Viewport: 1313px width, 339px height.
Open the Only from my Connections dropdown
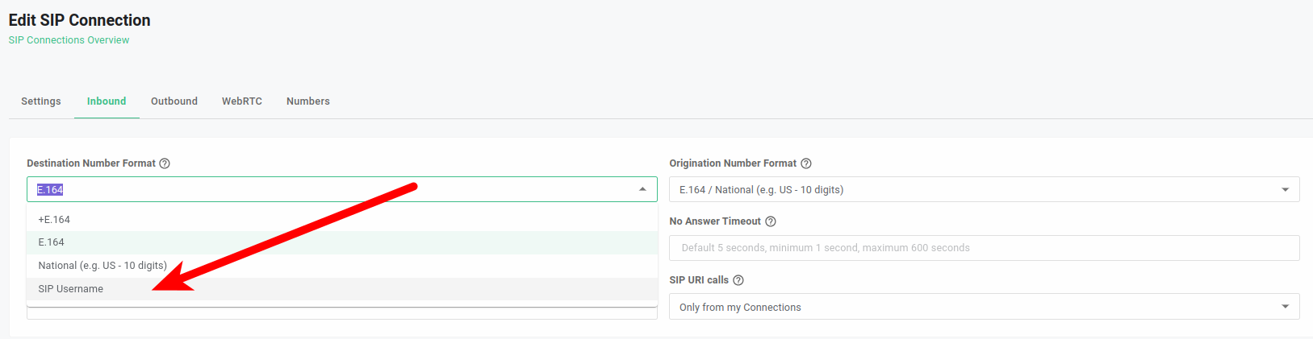985,307
